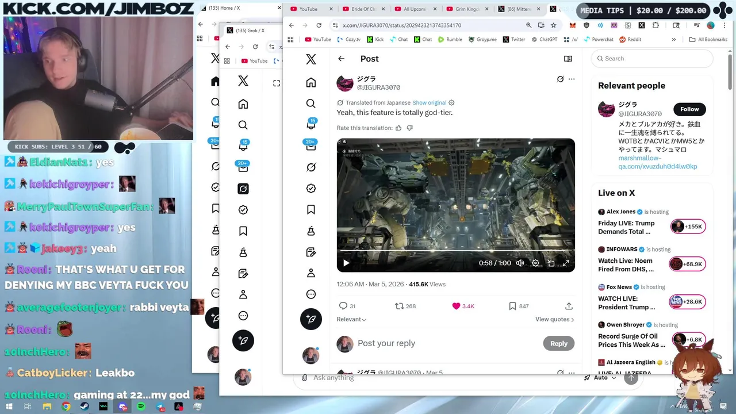This screenshot has height=414, width=736.
Task: Open Messages with 20+ badge in front X sidebar
Action: [x=311, y=145]
